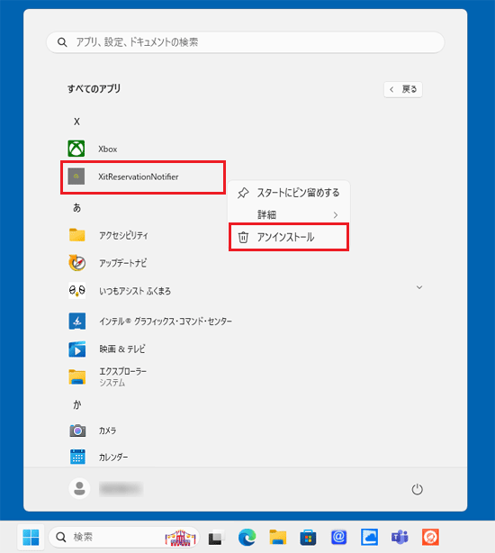Open 映画 & テレビ list entry
Screen dimensions: 495x553
(x=122, y=349)
